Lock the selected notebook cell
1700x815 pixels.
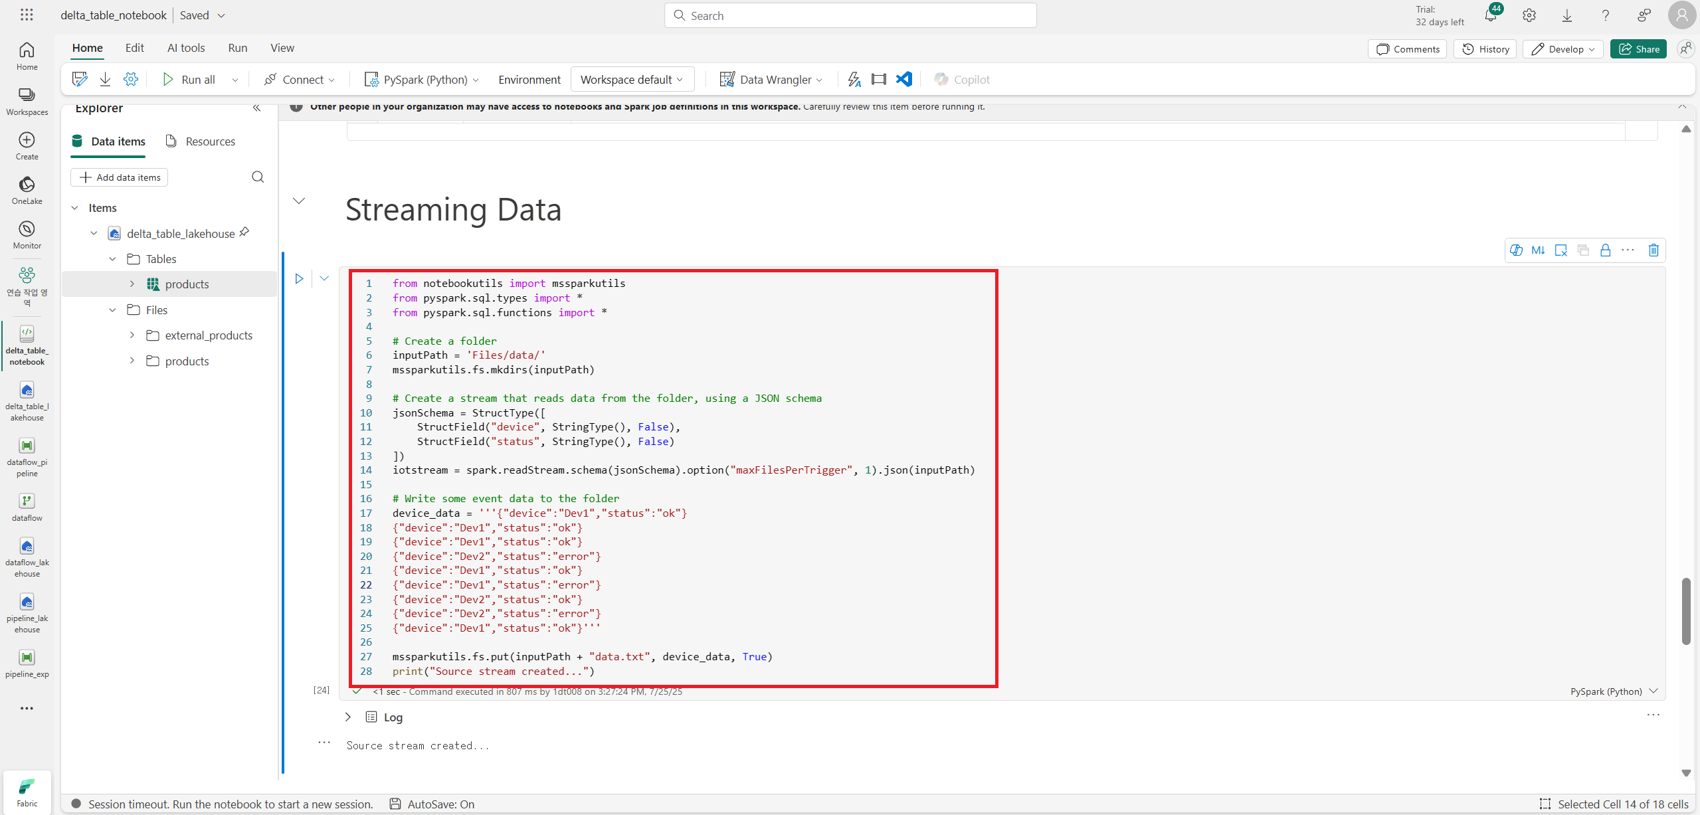tap(1605, 250)
